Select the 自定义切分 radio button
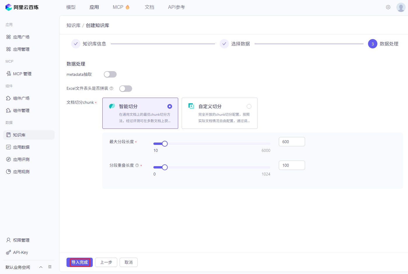Image resolution: width=408 pixels, height=274 pixels. 249,106
